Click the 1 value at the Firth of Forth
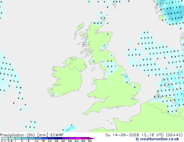The image size is (184, 142). coord(104,45)
